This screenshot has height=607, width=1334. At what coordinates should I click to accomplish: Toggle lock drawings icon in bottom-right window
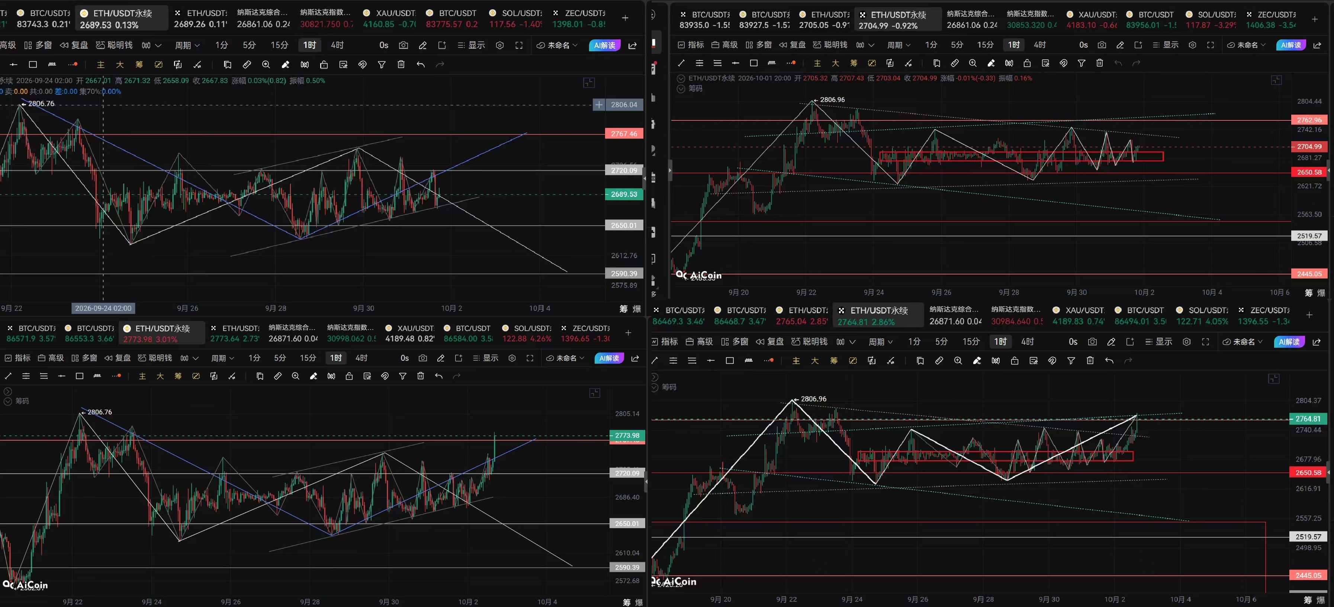pos(1015,361)
